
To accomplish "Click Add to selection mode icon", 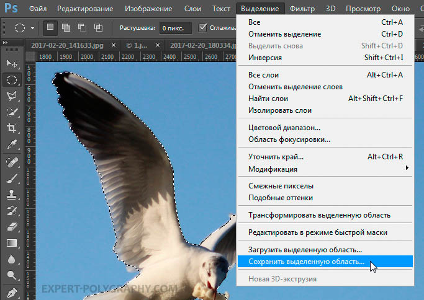I will click(66, 27).
